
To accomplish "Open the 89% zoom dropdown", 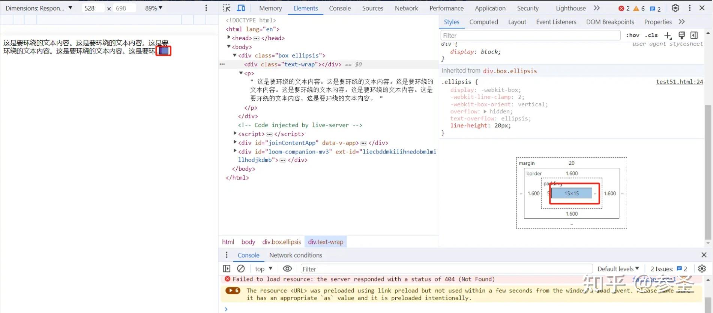I will 154,8.
